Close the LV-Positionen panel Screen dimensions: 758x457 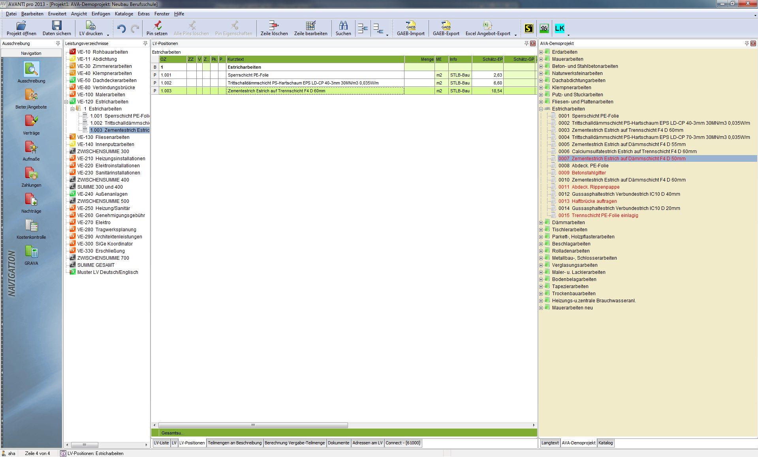533,43
